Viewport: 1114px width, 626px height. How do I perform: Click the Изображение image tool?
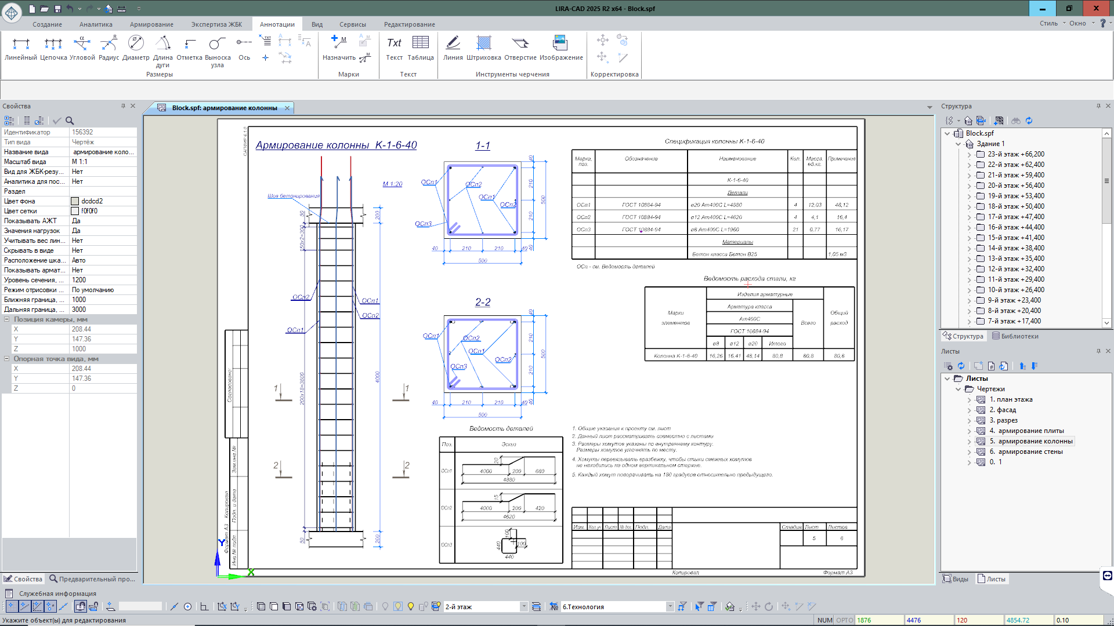(x=560, y=48)
